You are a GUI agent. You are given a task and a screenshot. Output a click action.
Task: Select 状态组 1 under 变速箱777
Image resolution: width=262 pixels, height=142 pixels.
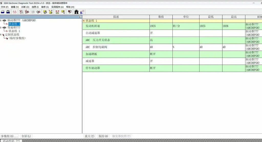(x=14, y=31)
